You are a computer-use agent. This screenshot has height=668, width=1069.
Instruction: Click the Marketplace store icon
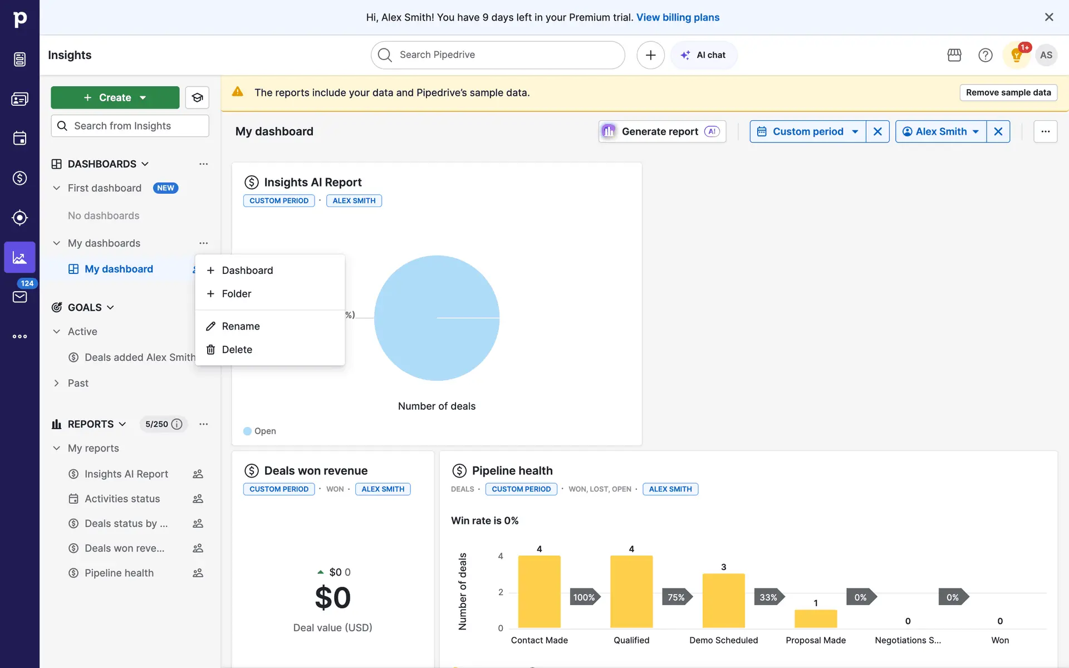point(954,55)
